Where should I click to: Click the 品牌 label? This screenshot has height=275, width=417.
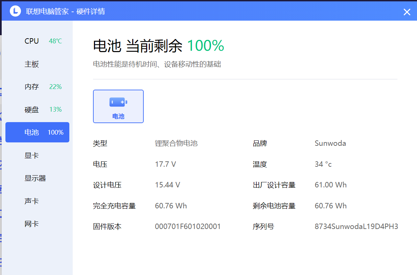[260, 143]
